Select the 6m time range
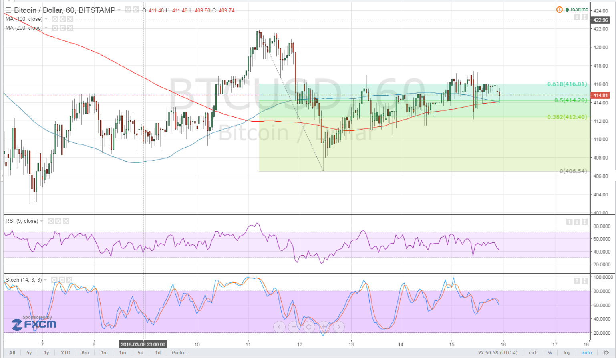 pyautogui.click(x=85, y=353)
